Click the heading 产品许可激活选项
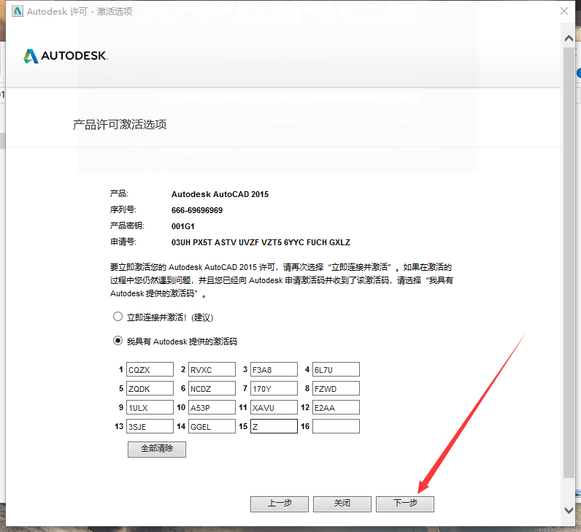The height and width of the screenshot is (532, 581). point(119,125)
